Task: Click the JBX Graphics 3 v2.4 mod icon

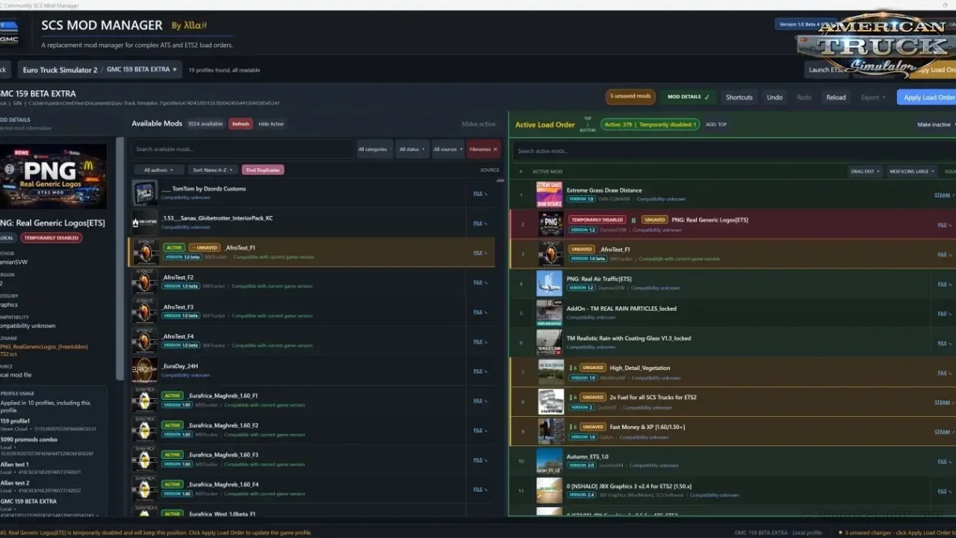Action: (549, 490)
